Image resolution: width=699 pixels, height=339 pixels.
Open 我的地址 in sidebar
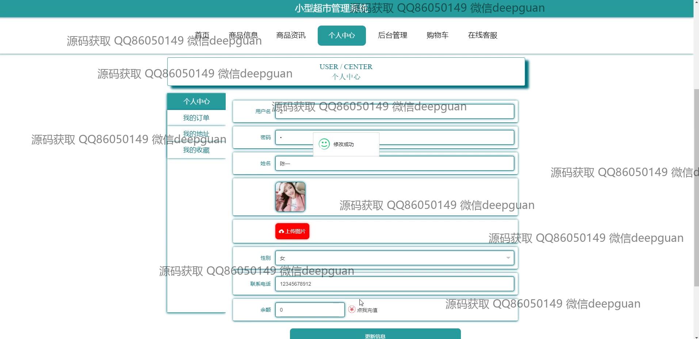[196, 134]
